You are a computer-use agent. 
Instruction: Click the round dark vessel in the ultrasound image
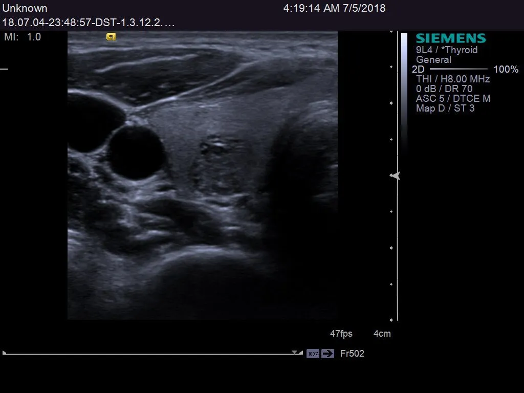pyautogui.click(x=137, y=152)
